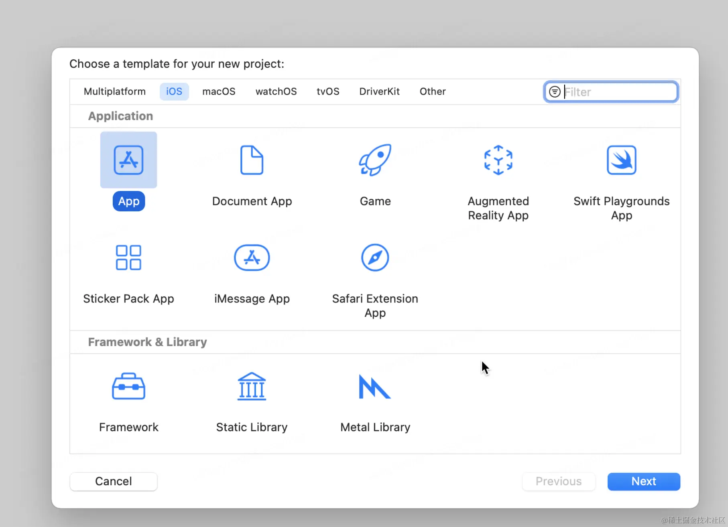
Task: Click the 'Augmented Reality App' label
Action: pos(498,208)
